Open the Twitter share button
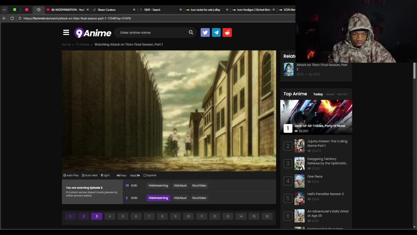Viewport: 417px width, 235px height. 205,32
